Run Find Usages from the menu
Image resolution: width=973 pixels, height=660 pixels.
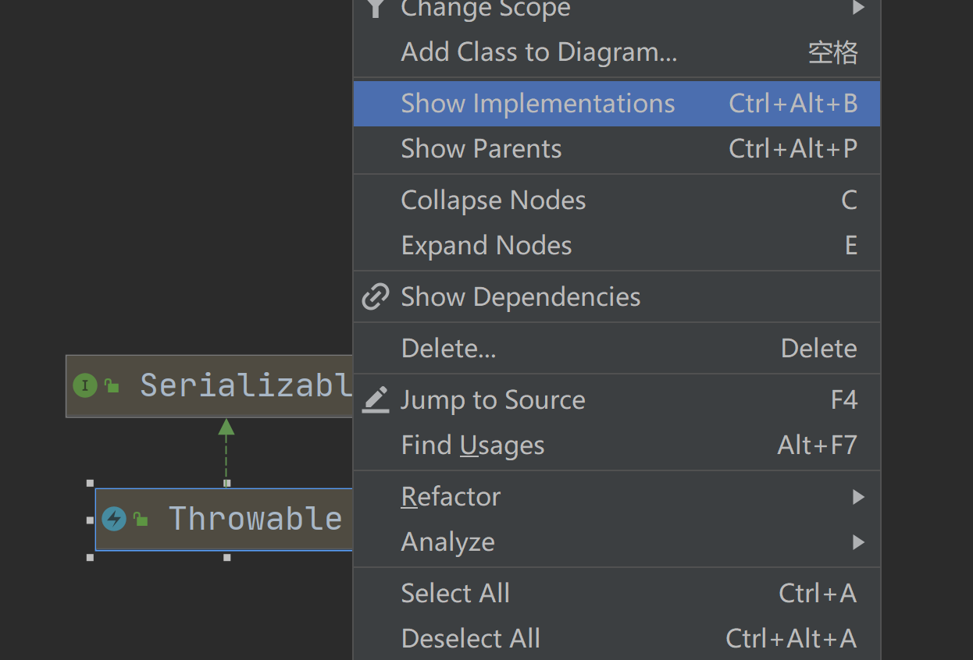click(x=472, y=445)
